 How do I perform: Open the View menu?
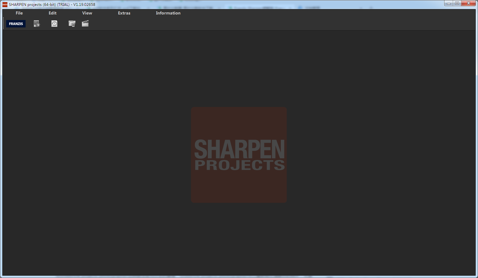[x=87, y=13]
